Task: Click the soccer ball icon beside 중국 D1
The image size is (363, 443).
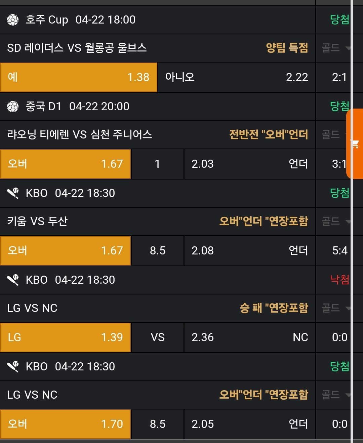Action: pos(13,107)
